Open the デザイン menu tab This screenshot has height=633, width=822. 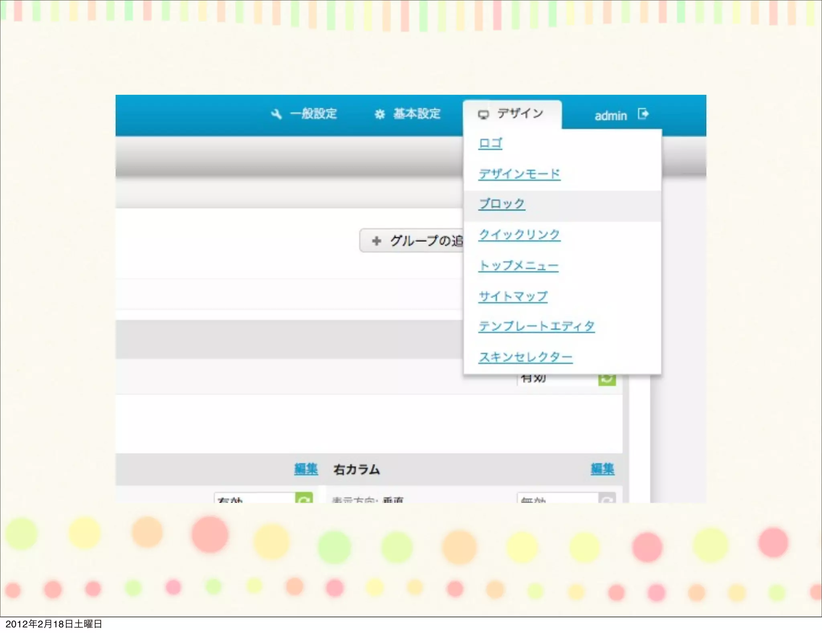pyautogui.click(x=512, y=114)
